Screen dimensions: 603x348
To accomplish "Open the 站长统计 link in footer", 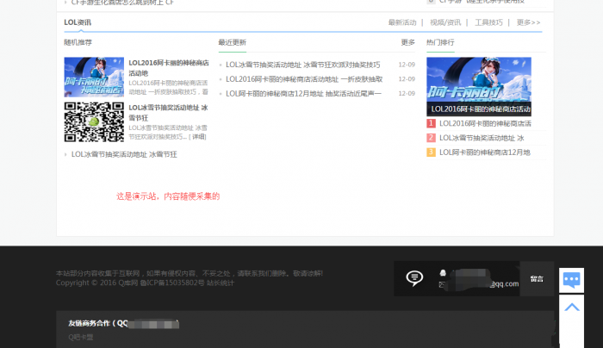I will [220, 283].
